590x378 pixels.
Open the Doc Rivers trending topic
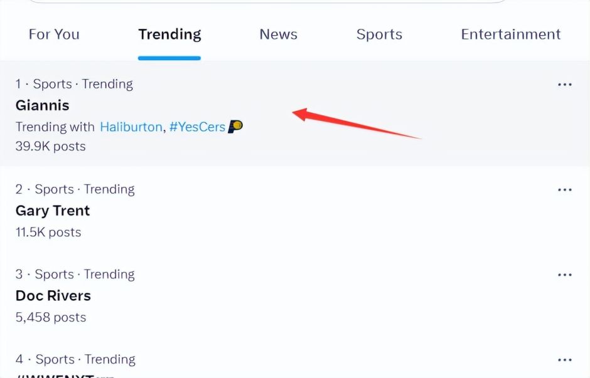pyautogui.click(x=53, y=296)
